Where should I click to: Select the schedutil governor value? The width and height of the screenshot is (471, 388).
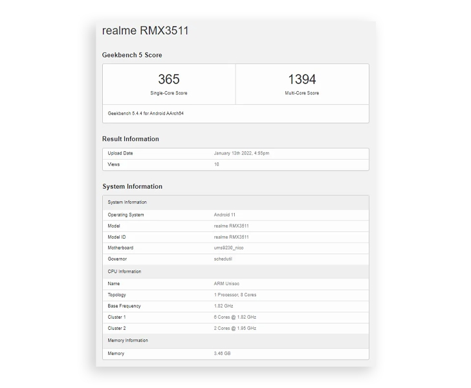pyautogui.click(x=223, y=259)
